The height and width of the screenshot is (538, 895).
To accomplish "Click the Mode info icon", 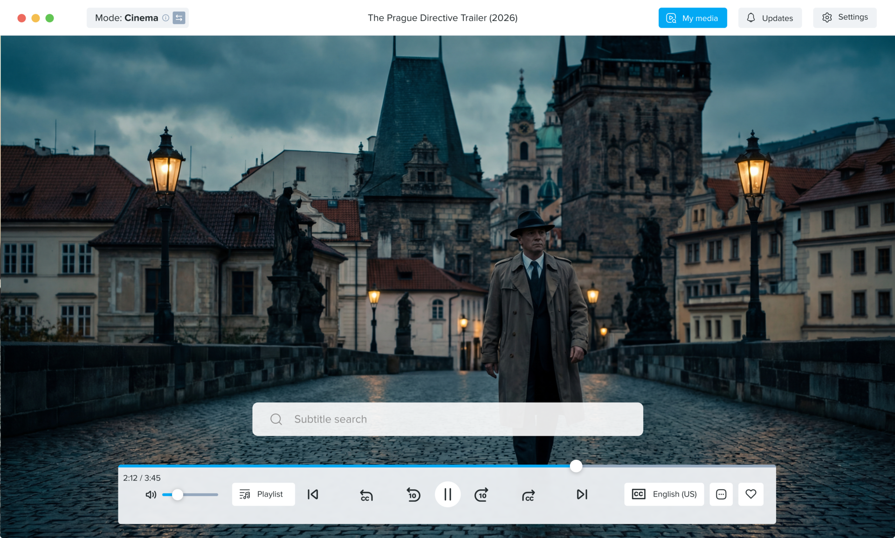I will coord(165,18).
